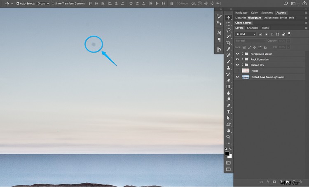The image size is (309, 187).
Task: Switch to the Swatches tab
Action: click(267, 13)
